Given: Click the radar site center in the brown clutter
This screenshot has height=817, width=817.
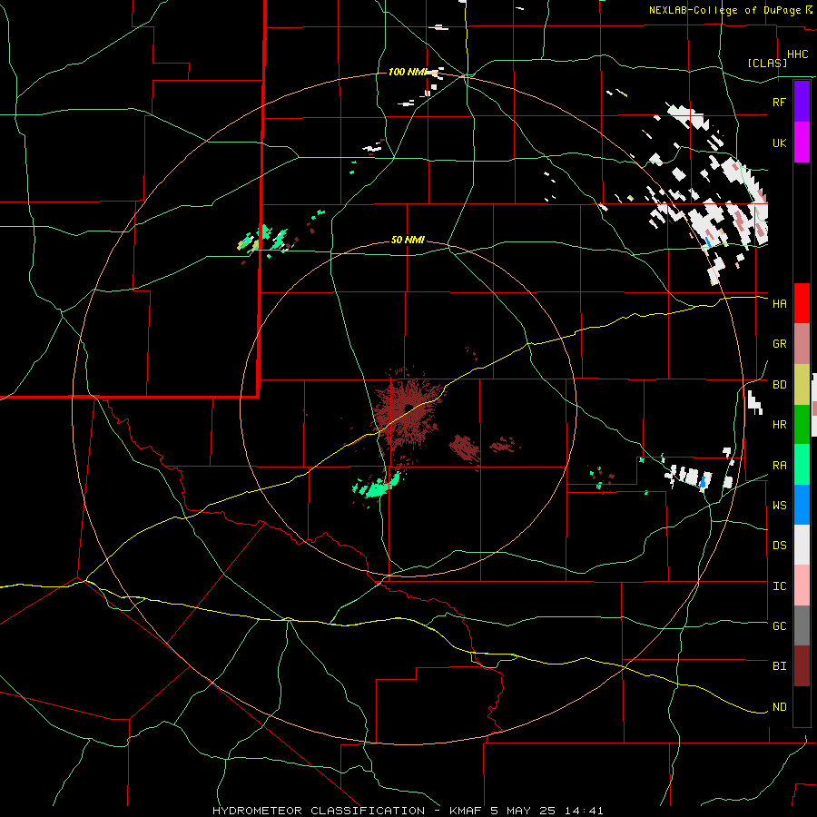Looking at the screenshot, I should (x=409, y=408).
